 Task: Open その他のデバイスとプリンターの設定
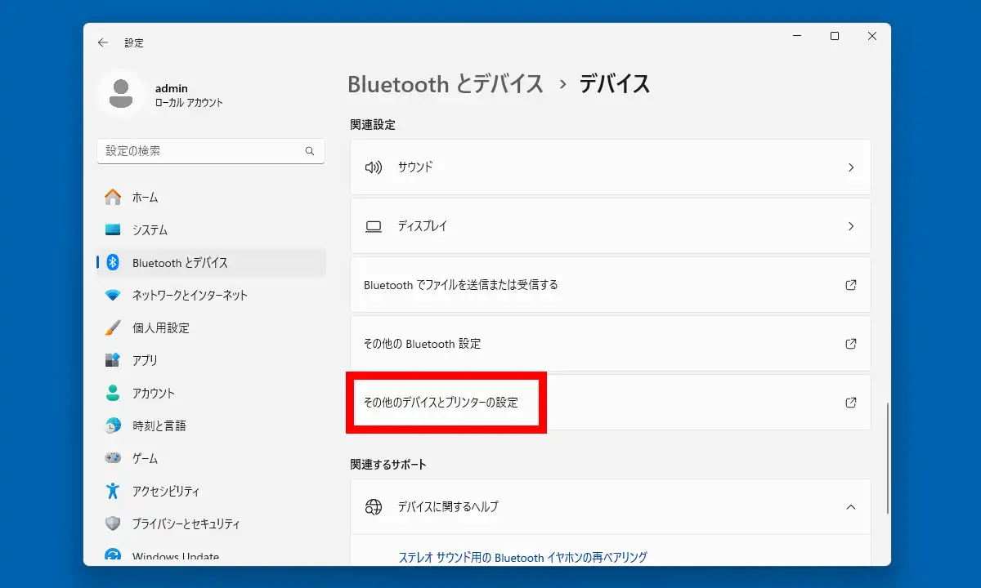click(611, 403)
